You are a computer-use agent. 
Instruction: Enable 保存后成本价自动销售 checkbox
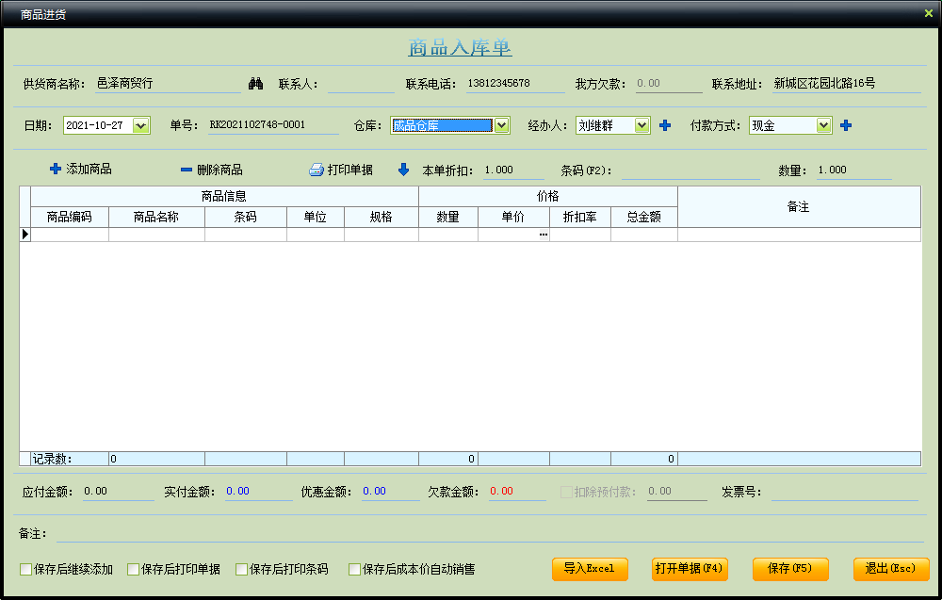pyautogui.click(x=354, y=569)
